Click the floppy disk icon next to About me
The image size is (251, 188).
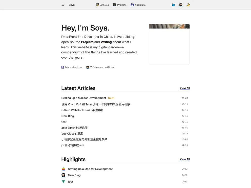pyautogui.click(x=132, y=5)
